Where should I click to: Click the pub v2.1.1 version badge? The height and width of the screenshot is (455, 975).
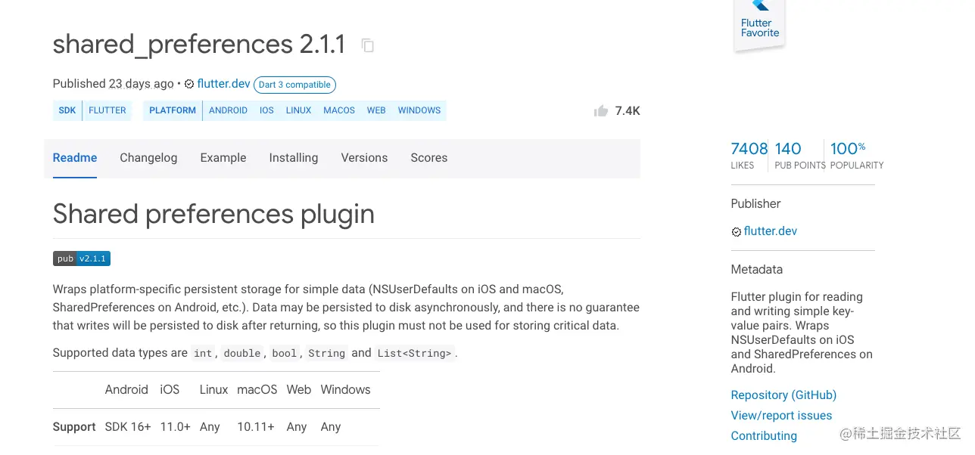[x=82, y=258]
